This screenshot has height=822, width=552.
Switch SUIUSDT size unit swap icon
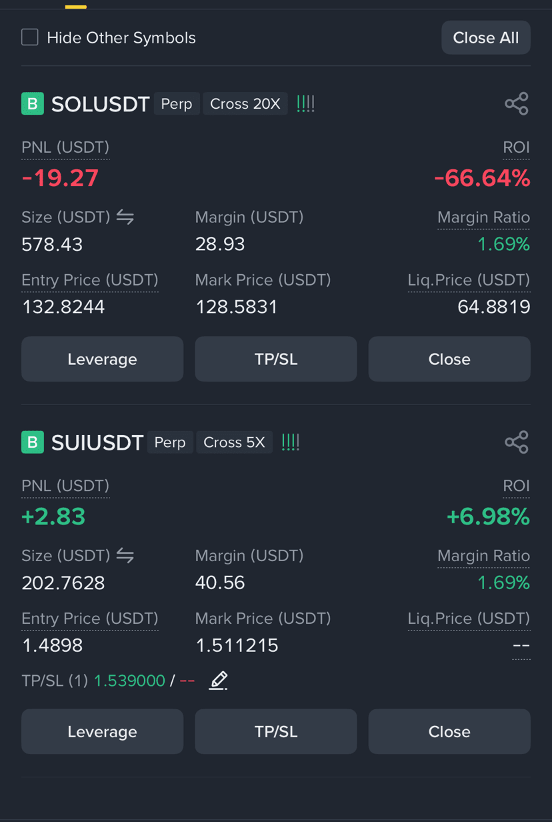click(x=125, y=555)
